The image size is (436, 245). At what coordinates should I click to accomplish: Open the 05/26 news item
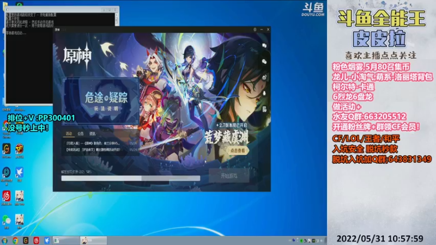pos(101,143)
